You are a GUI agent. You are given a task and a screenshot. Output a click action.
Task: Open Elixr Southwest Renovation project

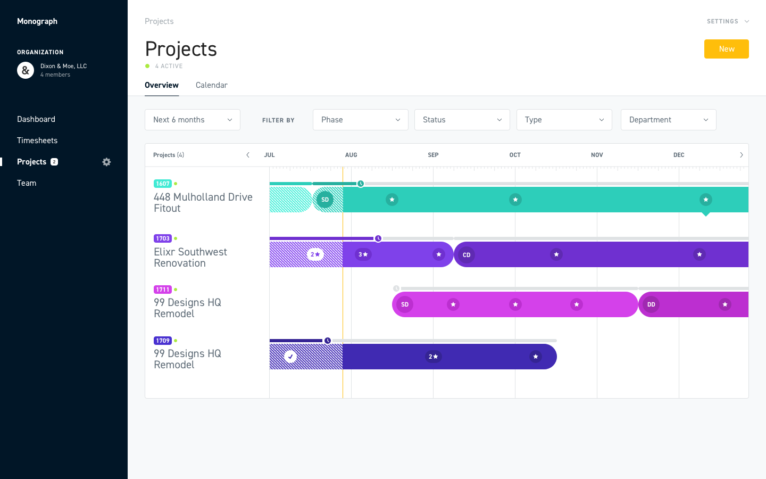coord(190,258)
